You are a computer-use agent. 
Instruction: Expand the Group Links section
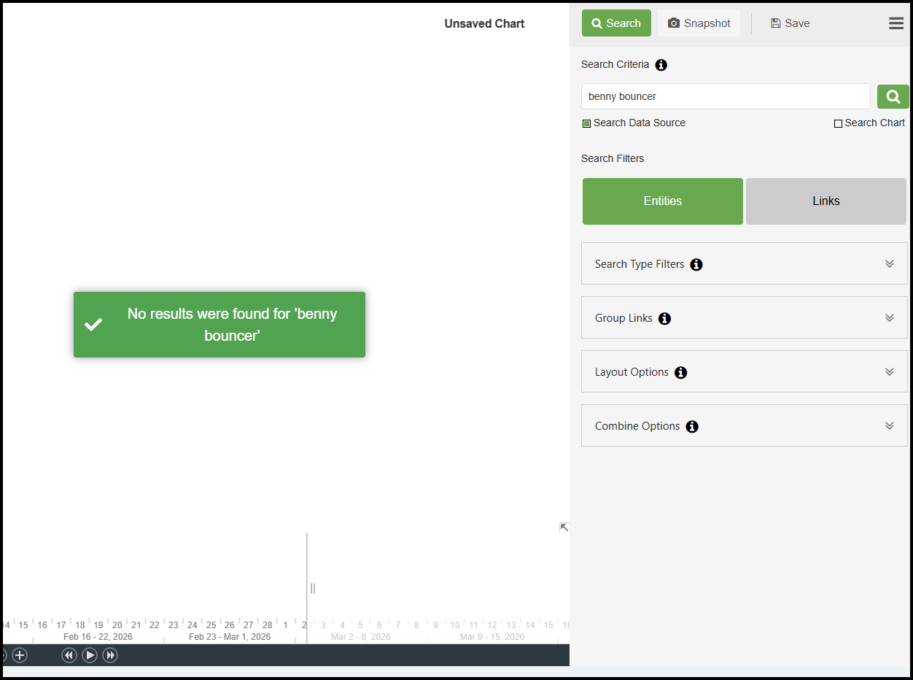889,318
